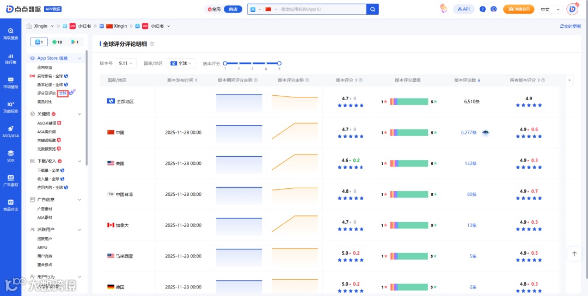Open the 中文 language dropdown

[x=550, y=9]
